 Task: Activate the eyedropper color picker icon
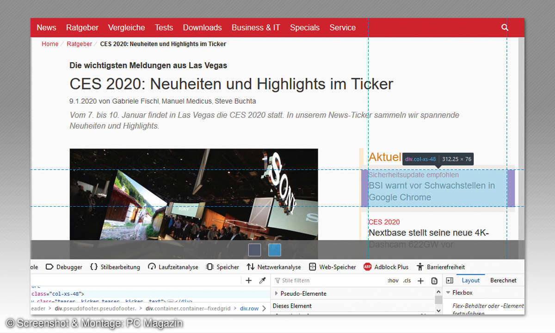tap(262, 280)
